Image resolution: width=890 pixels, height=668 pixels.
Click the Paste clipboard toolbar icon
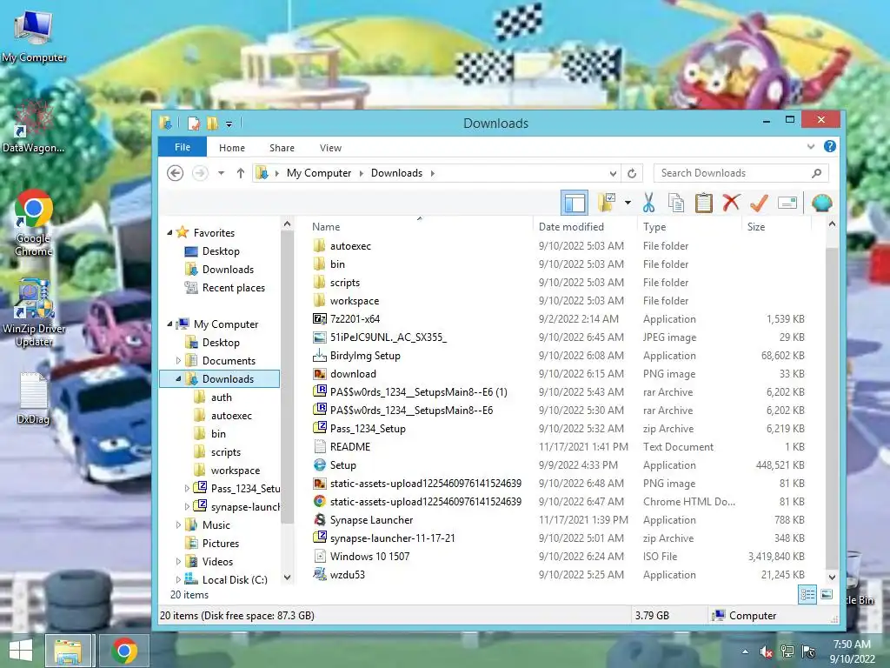703,203
